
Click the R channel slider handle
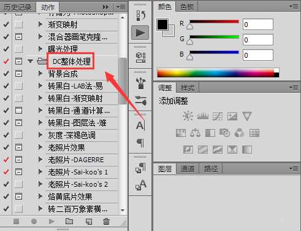click(189, 26)
